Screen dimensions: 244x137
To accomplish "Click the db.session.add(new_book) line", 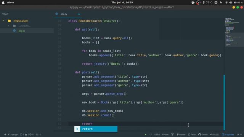I will (103, 111).
